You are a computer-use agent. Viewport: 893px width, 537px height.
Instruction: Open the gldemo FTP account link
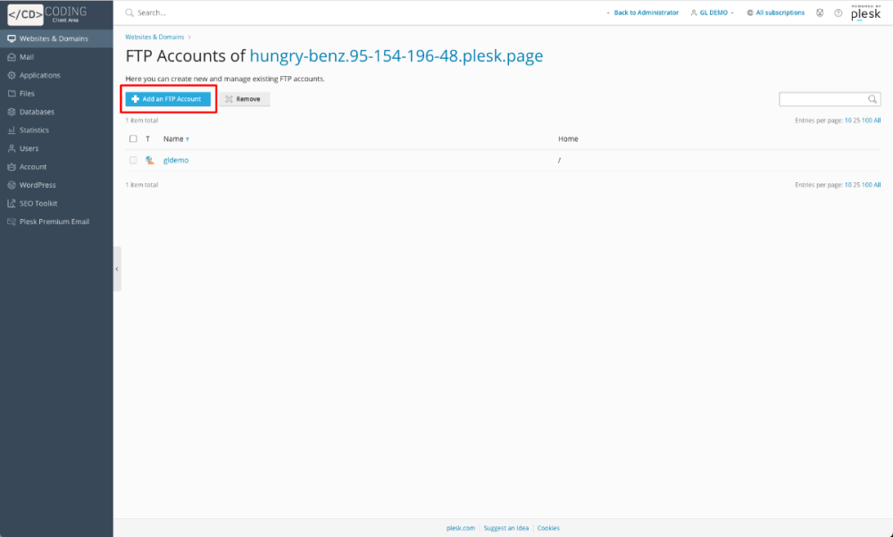coord(176,161)
